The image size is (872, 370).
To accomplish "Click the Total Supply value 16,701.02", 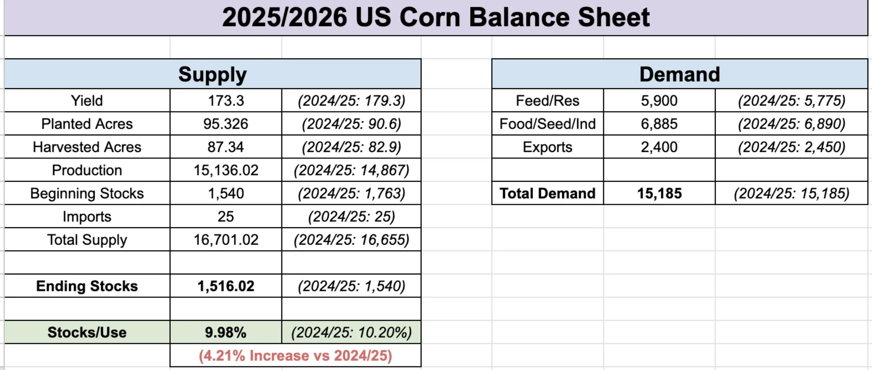I will (x=226, y=240).
